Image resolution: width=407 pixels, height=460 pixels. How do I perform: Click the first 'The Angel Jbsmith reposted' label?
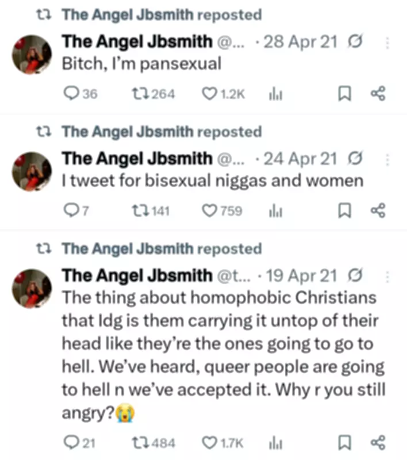coord(163,14)
